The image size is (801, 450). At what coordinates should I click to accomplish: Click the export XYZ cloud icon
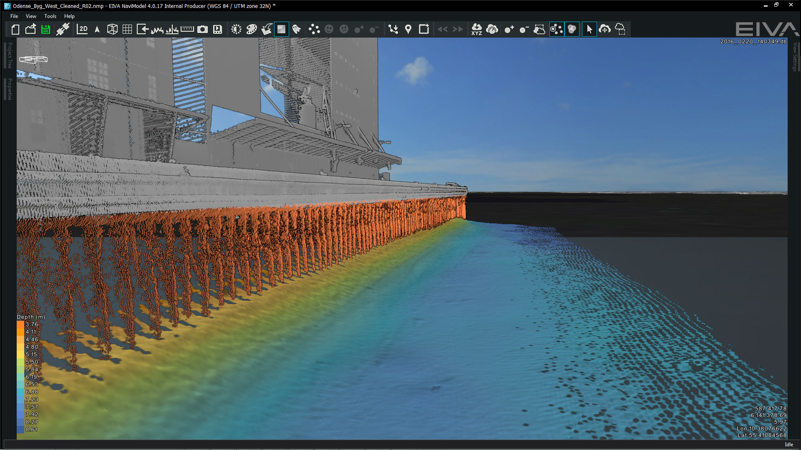tap(476, 29)
